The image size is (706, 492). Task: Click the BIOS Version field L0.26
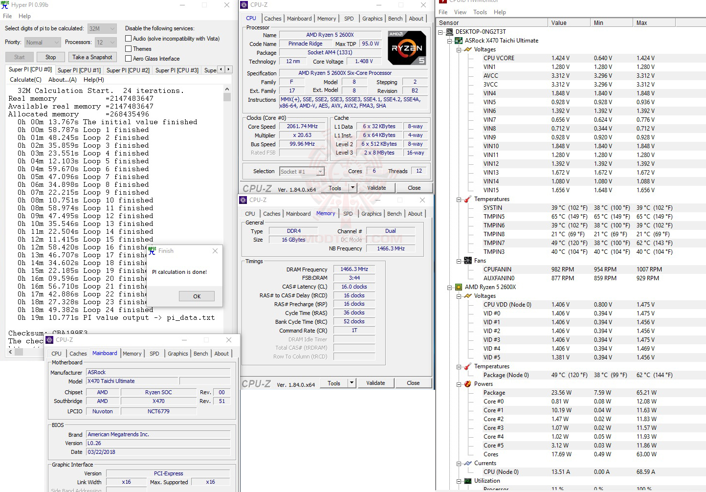pyautogui.click(x=158, y=443)
